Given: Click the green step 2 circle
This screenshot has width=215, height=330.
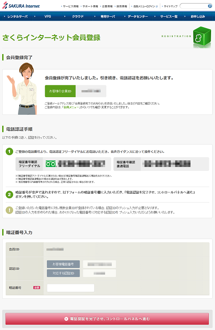Looking at the screenshot, I should click(x=9, y=195).
